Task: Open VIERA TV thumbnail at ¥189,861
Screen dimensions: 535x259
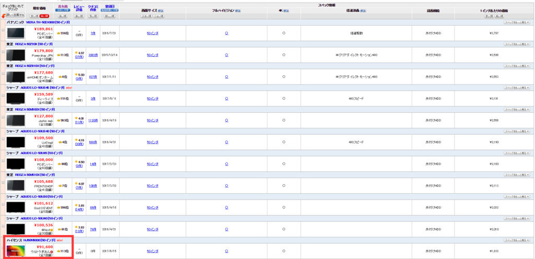Action: pyautogui.click(x=16, y=33)
